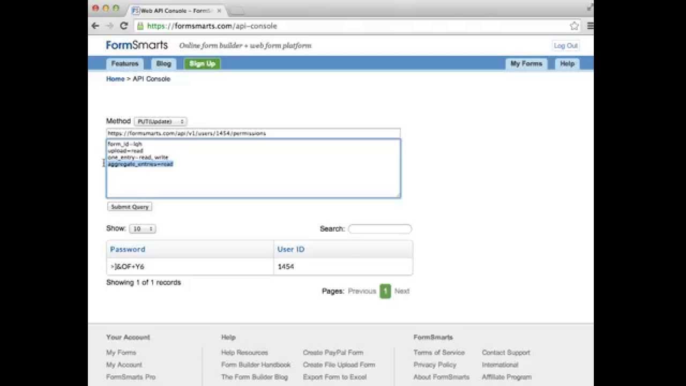Bookmark this page with the star icon

574,26
